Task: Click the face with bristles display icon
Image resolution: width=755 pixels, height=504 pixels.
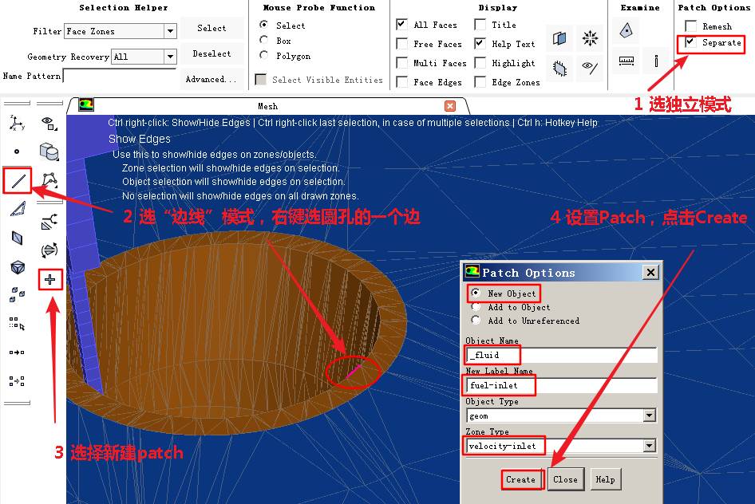Action: [559, 69]
